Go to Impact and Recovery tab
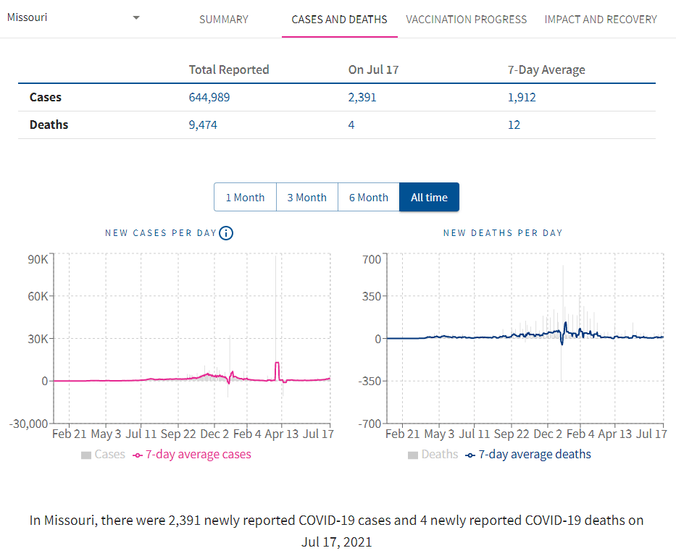The image size is (676, 556). tap(601, 20)
